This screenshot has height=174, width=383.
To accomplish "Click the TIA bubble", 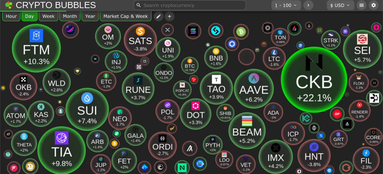I will [x=61, y=150].
